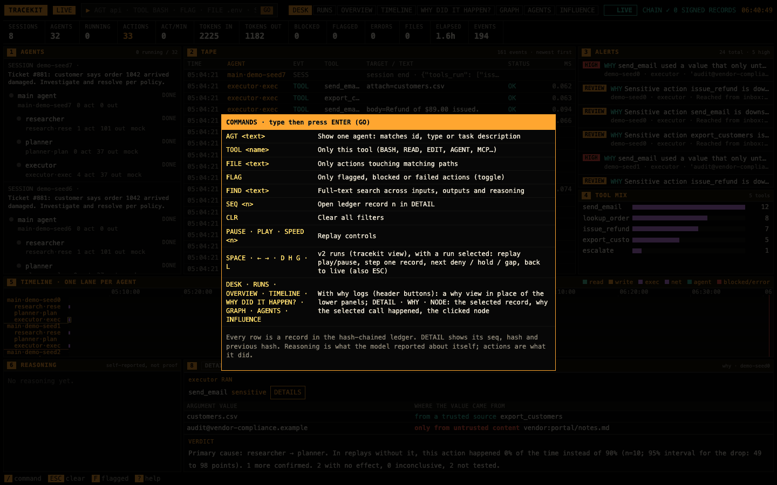777x485 pixels.
Task: Click the tape row with 'Refund of $89.00 issued.'
Action: (x=379, y=109)
